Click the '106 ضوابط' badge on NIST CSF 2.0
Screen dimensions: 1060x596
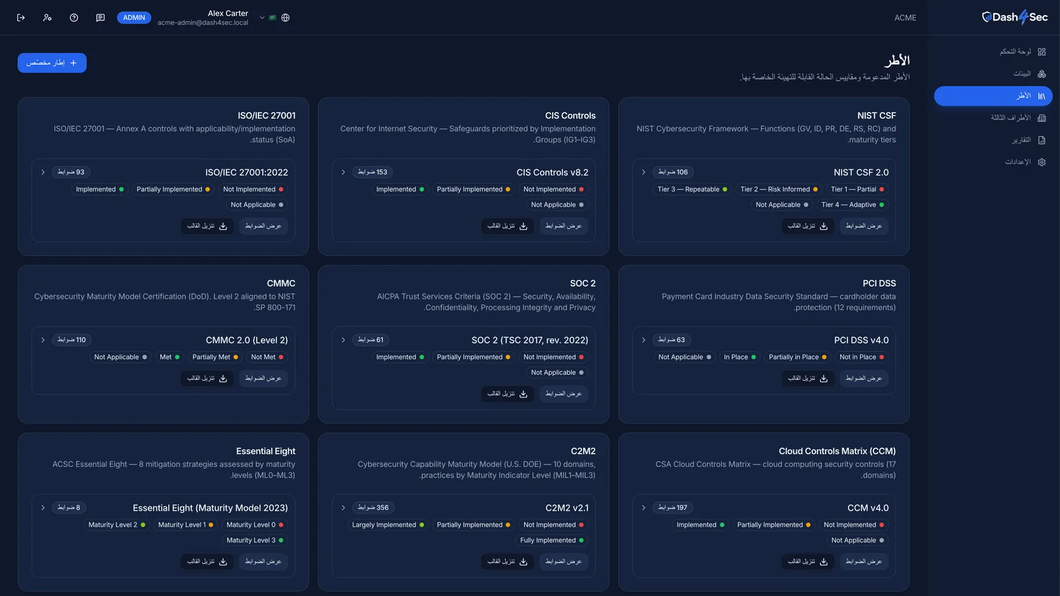click(672, 172)
